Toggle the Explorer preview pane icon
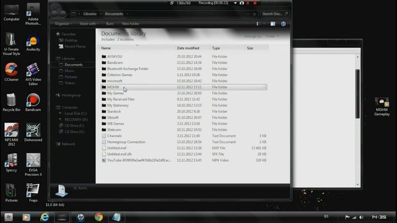Image resolution: width=397 pixels, height=223 pixels. click(273, 24)
